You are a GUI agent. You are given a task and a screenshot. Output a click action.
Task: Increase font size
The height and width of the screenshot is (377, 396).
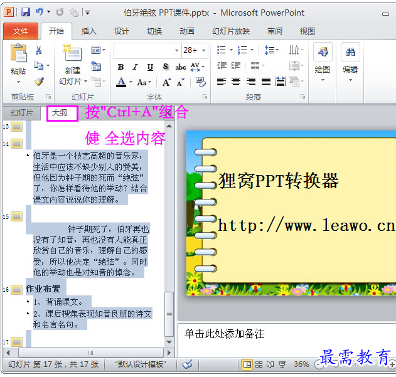tap(166, 82)
